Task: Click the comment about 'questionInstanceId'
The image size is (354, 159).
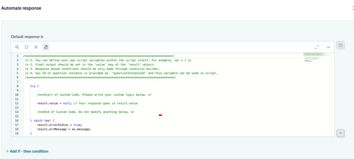Action: tap(121, 73)
